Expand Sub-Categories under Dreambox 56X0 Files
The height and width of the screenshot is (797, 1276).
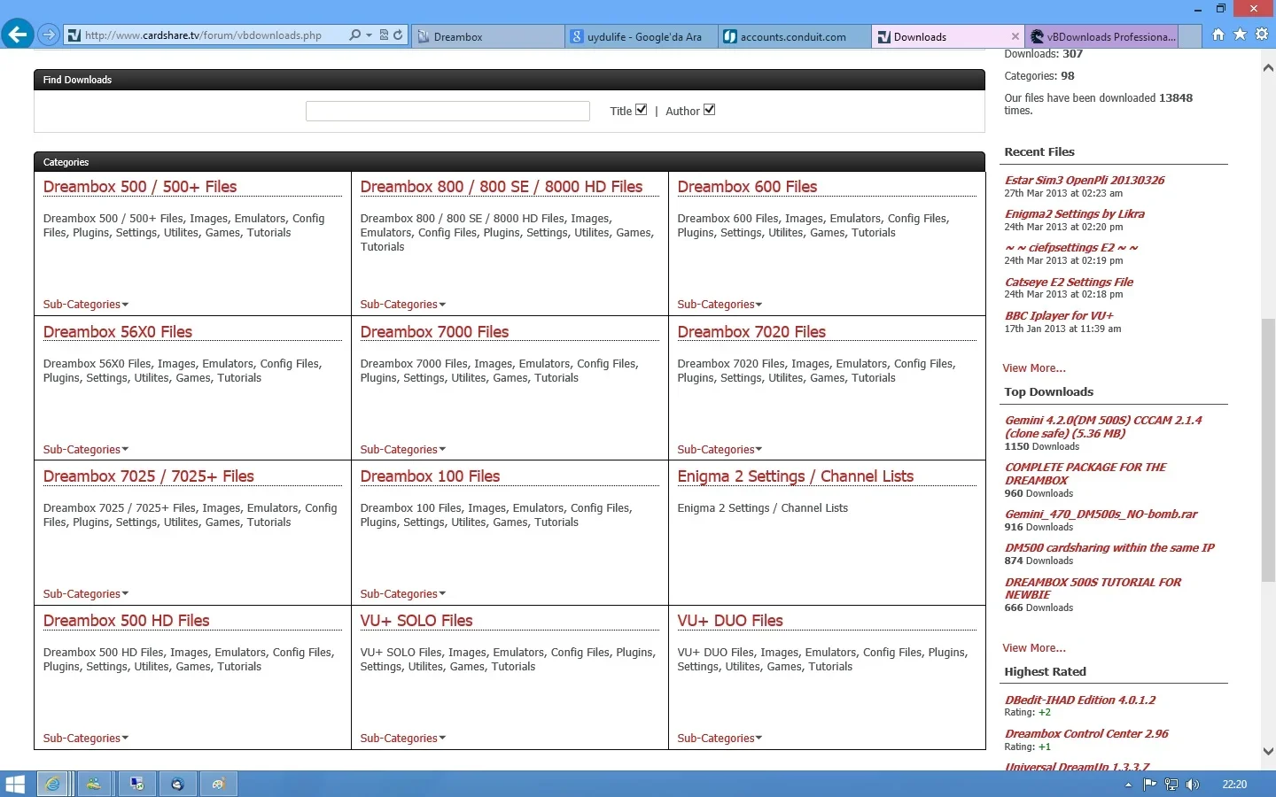(86, 450)
